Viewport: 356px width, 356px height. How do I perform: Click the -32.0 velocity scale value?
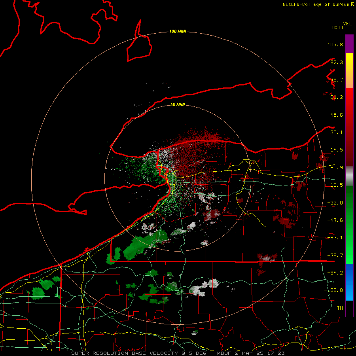click(x=335, y=203)
